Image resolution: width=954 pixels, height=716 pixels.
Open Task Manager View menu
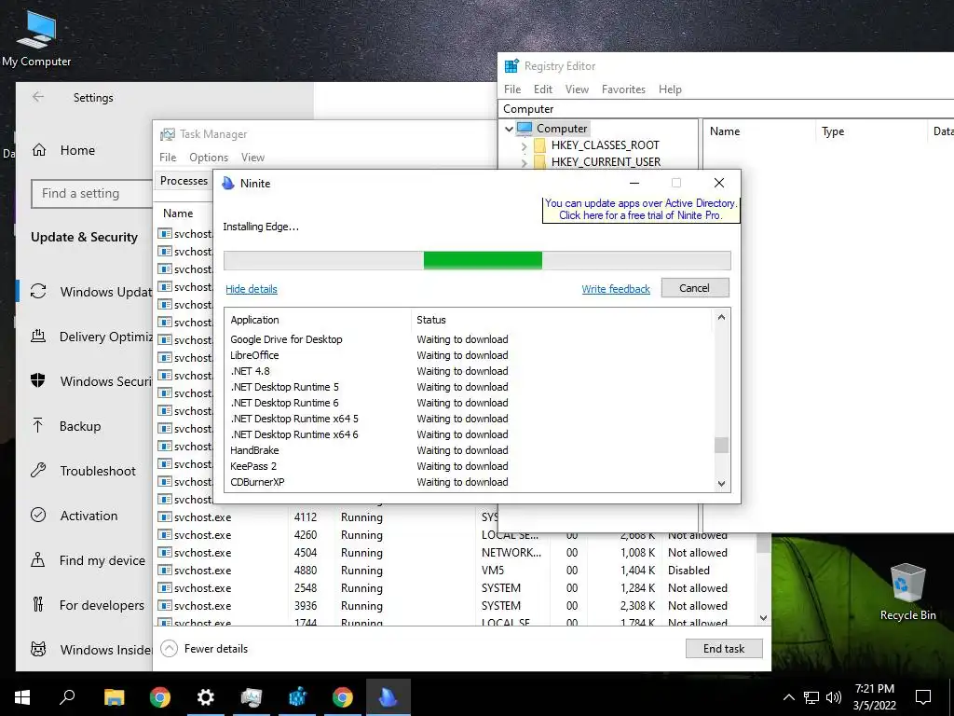click(x=252, y=157)
